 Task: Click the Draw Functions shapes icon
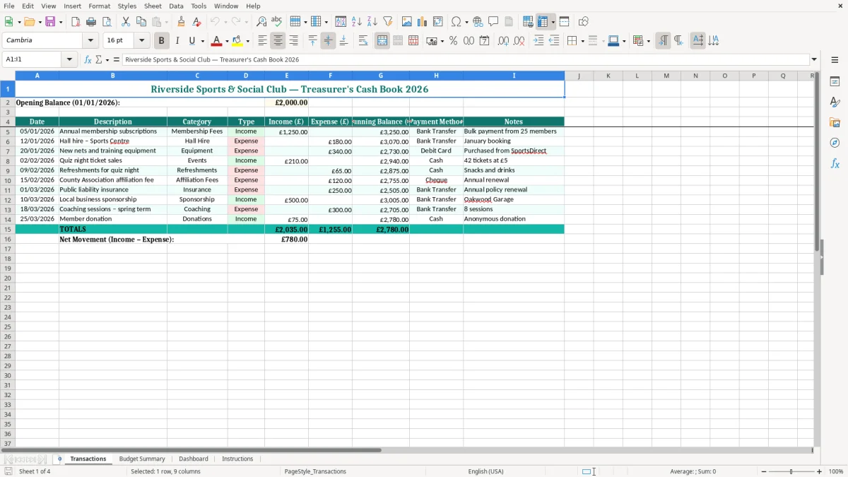coord(584,22)
